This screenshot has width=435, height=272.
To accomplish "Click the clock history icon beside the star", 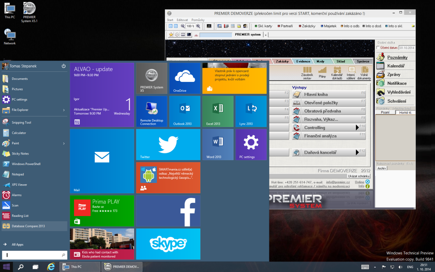I will tap(177, 34).
